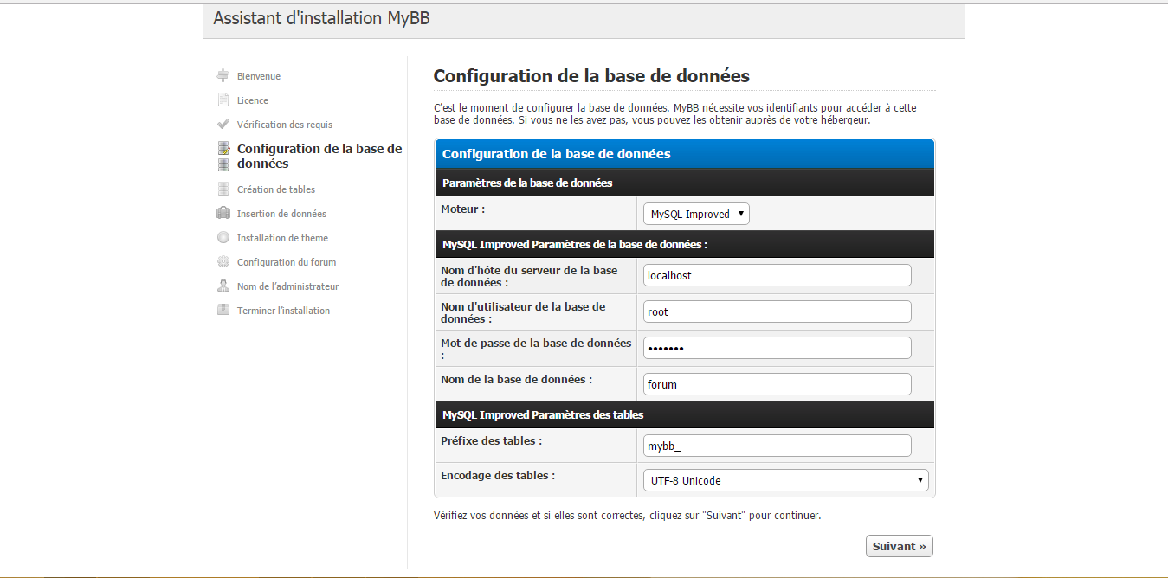This screenshot has width=1168, height=578.
Task: Click the Création de tables icon
Action: [x=223, y=189]
